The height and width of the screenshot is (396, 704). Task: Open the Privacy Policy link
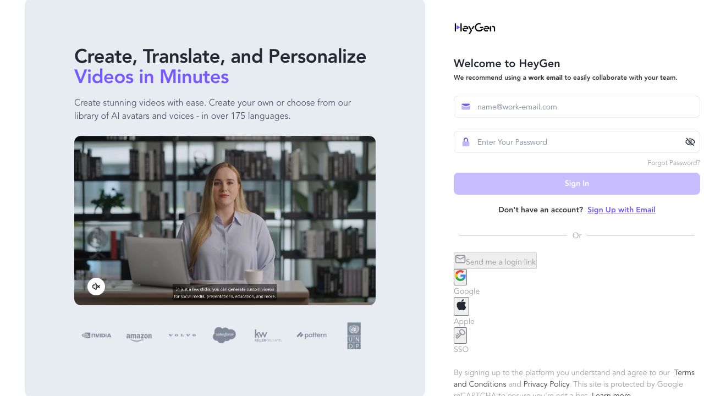click(x=546, y=384)
